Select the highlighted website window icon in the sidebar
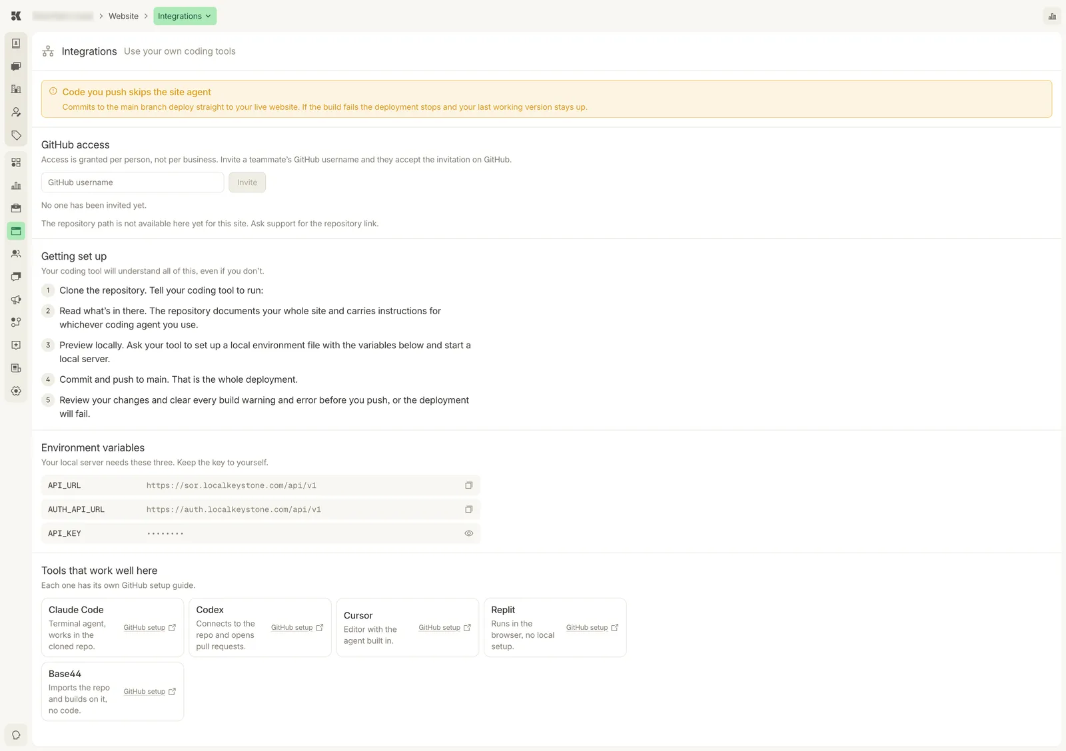The height and width of the screenshot is (751, 1066). 16,231
